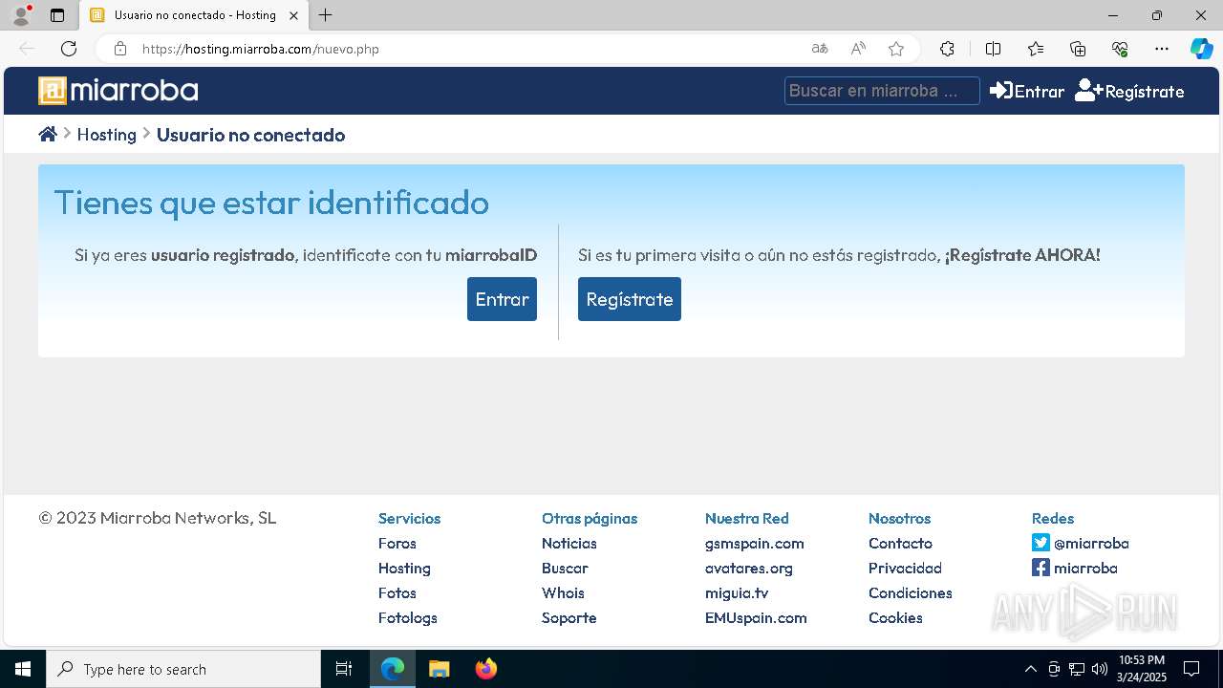Open Task View on taskbar
This screenshot has height=688, width=1223.
click(x=344, y=669)
